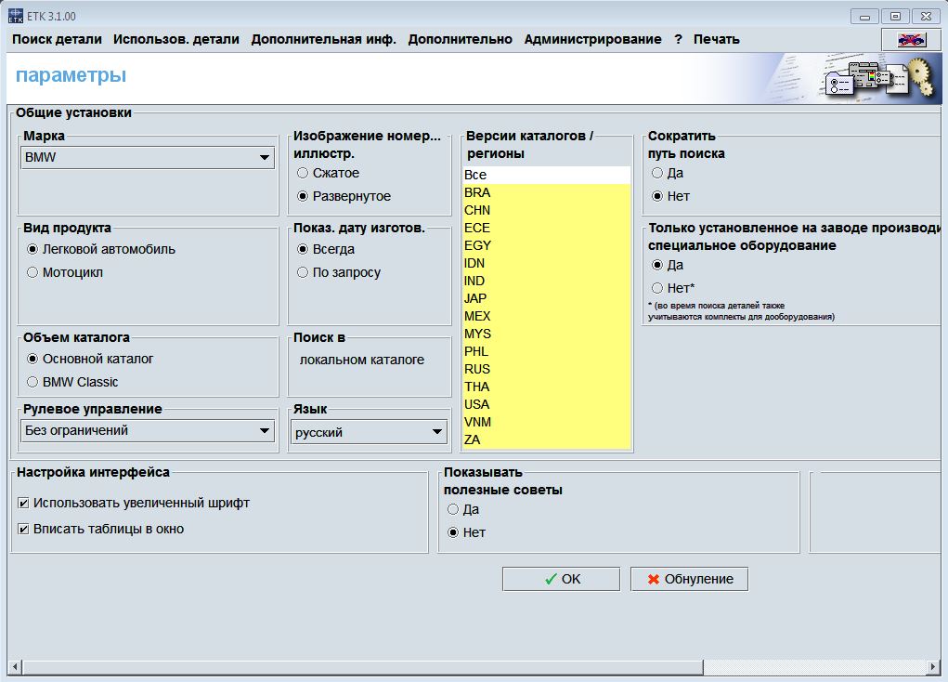The width and height of the screenshot is (948, 682).
Task: Expand the Марка BMW dropdown
Action: click(x=148, y=157)
